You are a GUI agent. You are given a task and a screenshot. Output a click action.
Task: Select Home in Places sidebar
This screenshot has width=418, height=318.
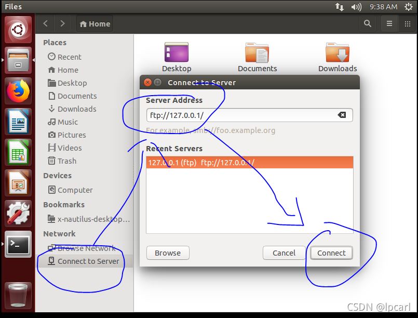point(84,70)
